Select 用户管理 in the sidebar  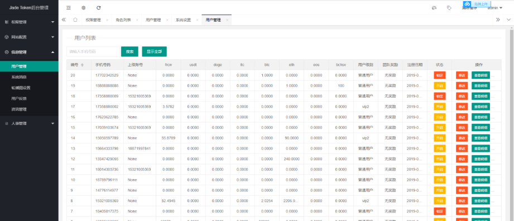[x=29, y=66]
